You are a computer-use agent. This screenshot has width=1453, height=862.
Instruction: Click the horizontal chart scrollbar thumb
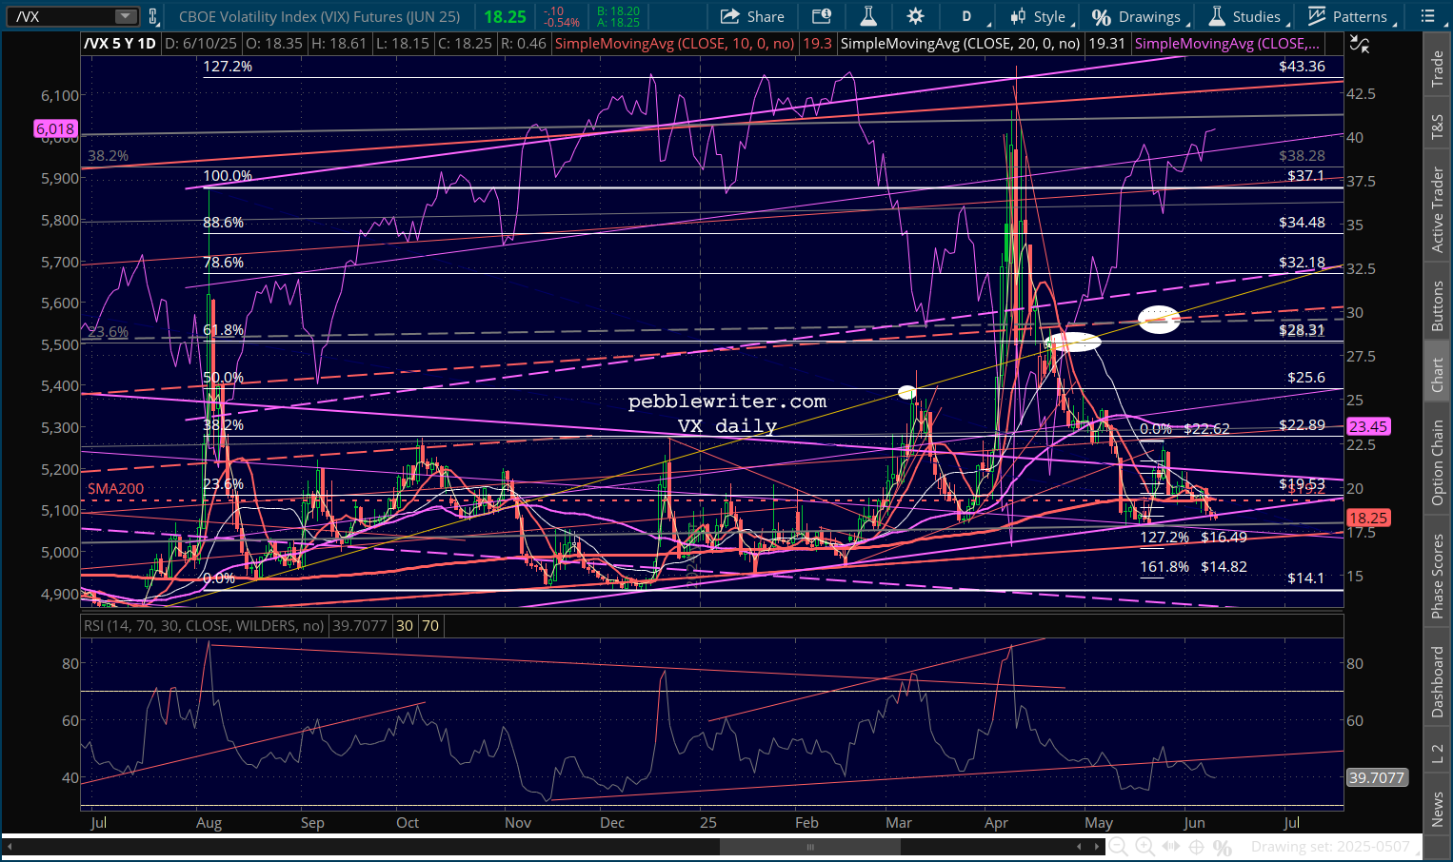pos(810,847)
